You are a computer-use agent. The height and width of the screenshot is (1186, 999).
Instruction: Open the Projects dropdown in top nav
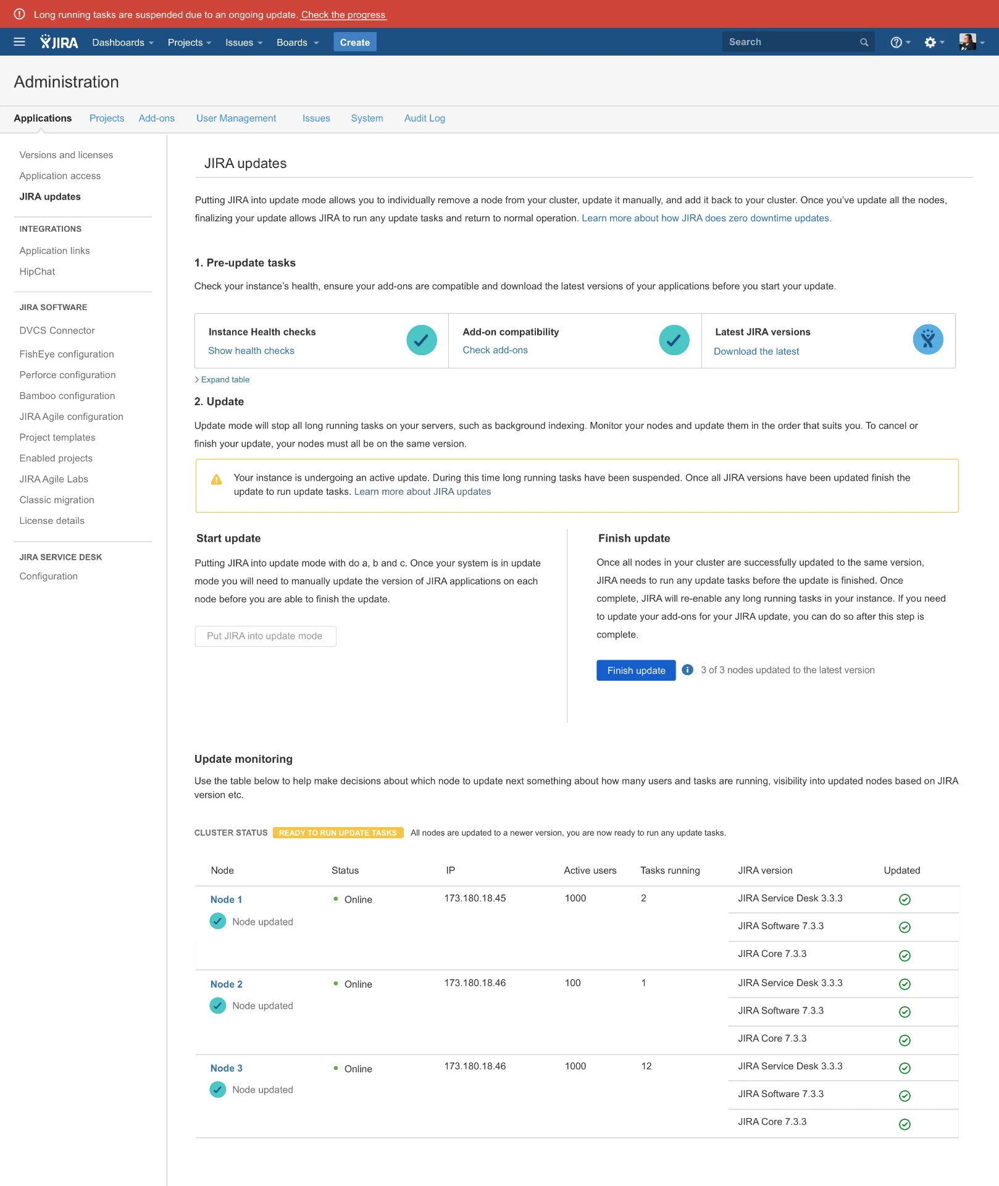pyautogui.click(x=190, y=43)
